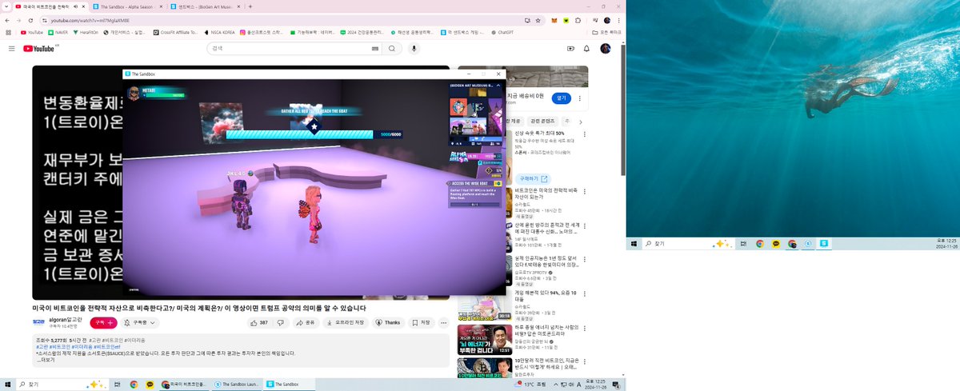Click the star marker above the progress bar
The width and height of the screenshot is (960, 391).
click(314, 126)
